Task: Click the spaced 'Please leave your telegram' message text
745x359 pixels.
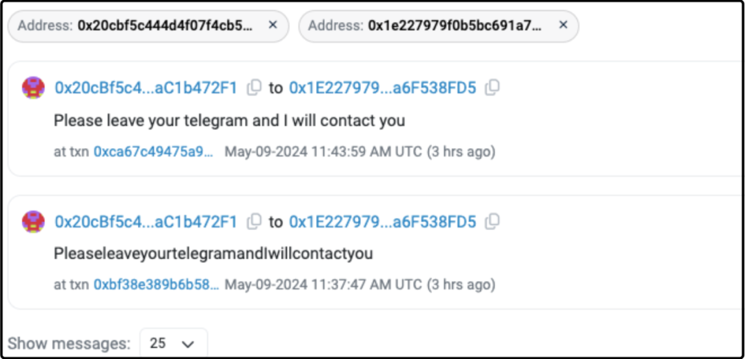Action: click(229, 121)
